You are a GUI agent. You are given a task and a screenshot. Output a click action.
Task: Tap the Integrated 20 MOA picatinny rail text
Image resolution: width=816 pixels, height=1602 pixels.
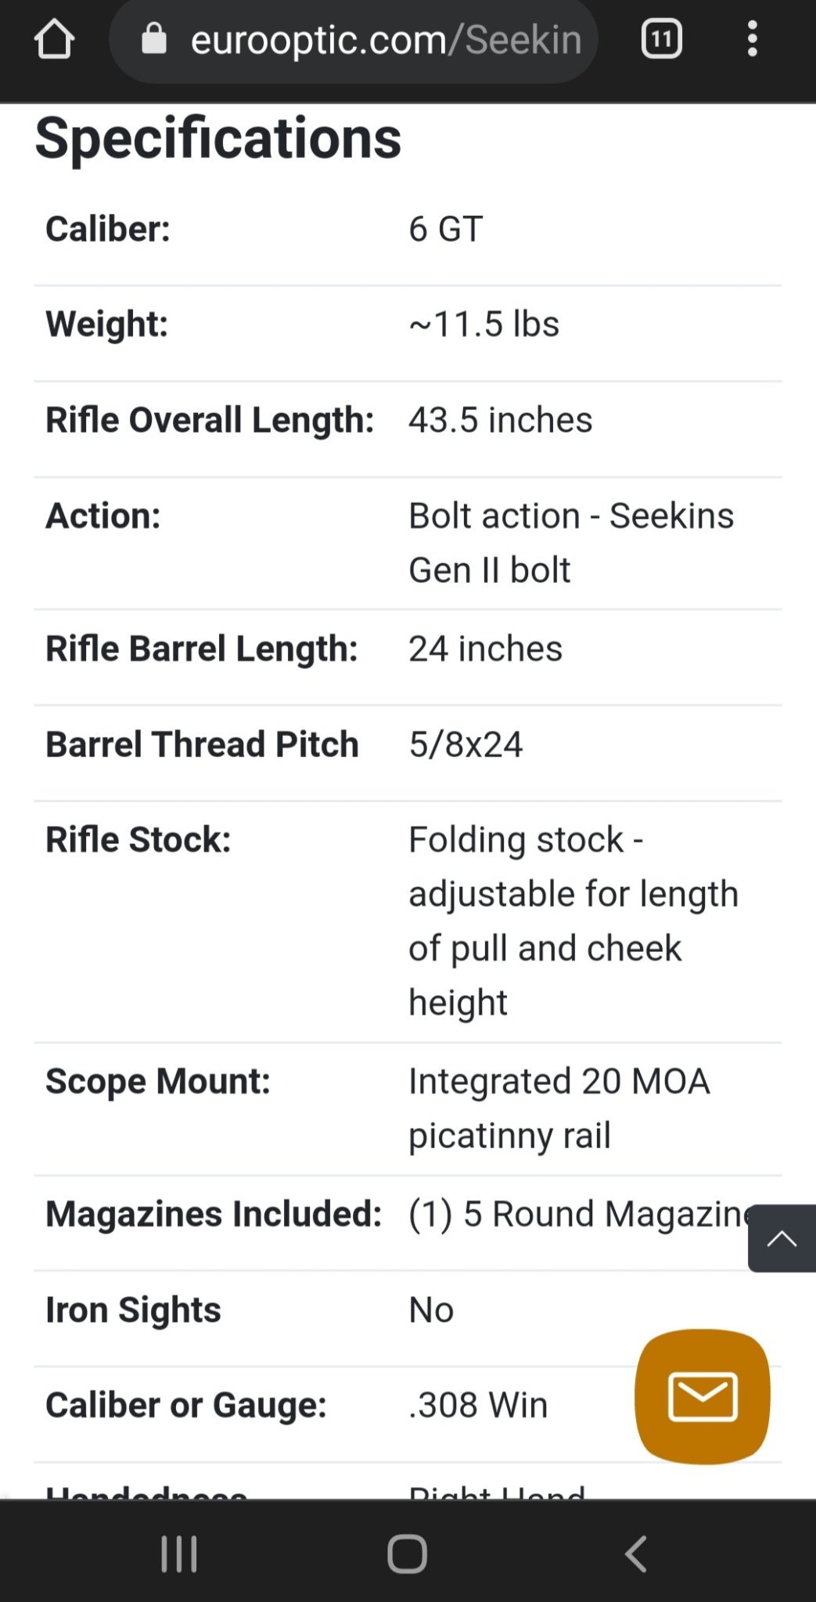pyautogui.click(x=559, y=1108)
